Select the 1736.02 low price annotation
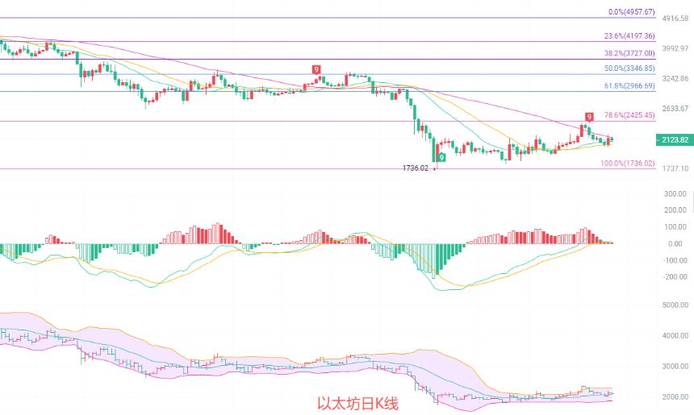 pyautogui.click(x=415, y=168)
